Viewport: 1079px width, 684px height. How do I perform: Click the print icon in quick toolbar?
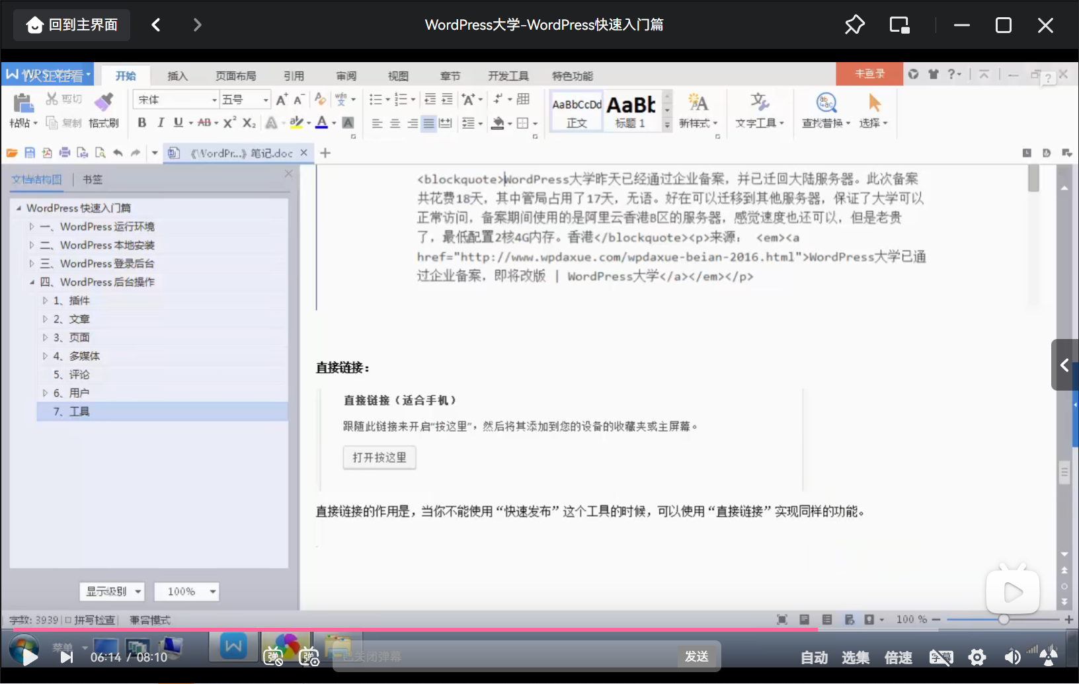pos(65,153)
